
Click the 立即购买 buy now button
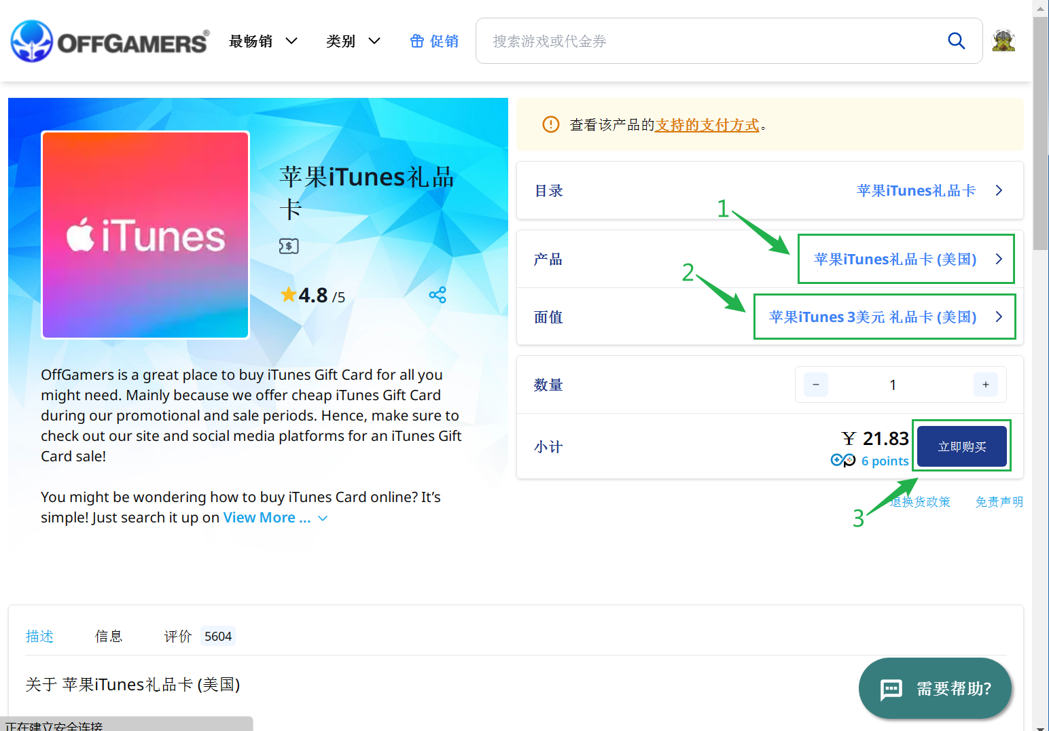[961, 446]
